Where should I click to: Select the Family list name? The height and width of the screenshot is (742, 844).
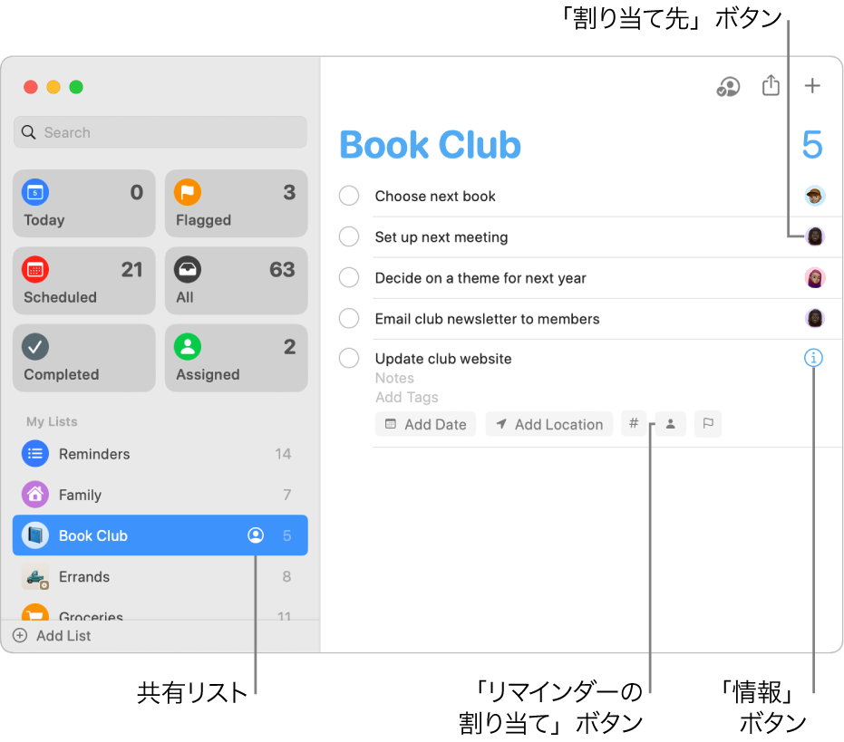tap(80, 495)
